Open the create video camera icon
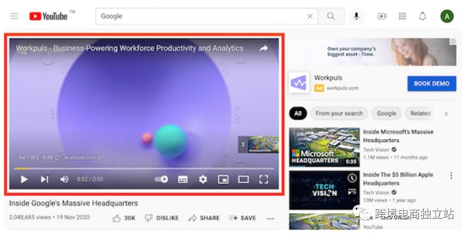 [382, 16]
